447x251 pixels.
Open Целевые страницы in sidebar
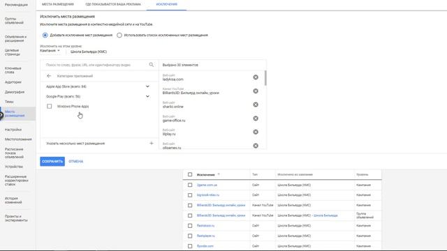13,52
